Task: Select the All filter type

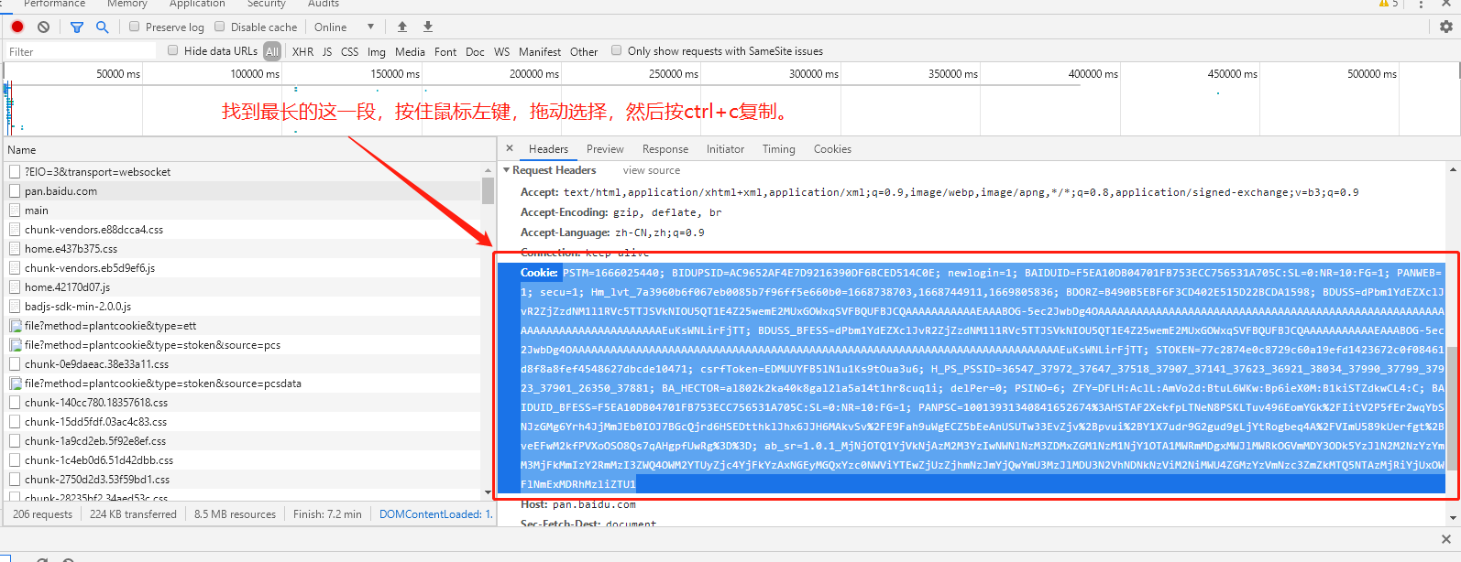Action: coord(272,51)
